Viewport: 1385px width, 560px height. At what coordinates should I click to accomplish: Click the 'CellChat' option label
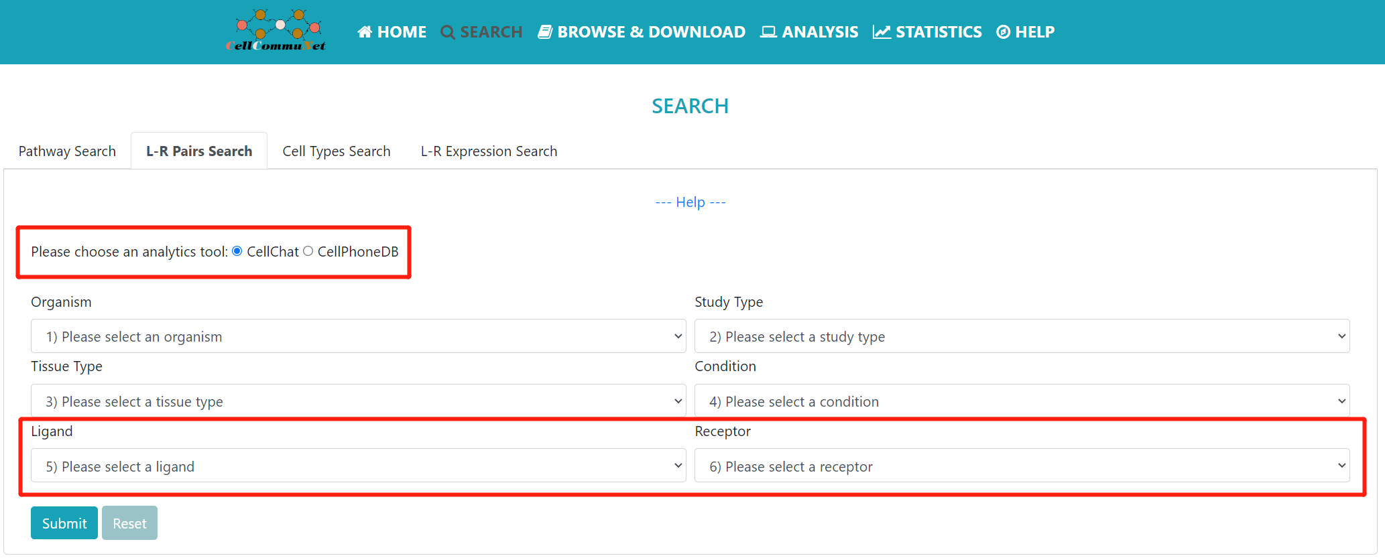pyautogui.click(x=273, y=252)
